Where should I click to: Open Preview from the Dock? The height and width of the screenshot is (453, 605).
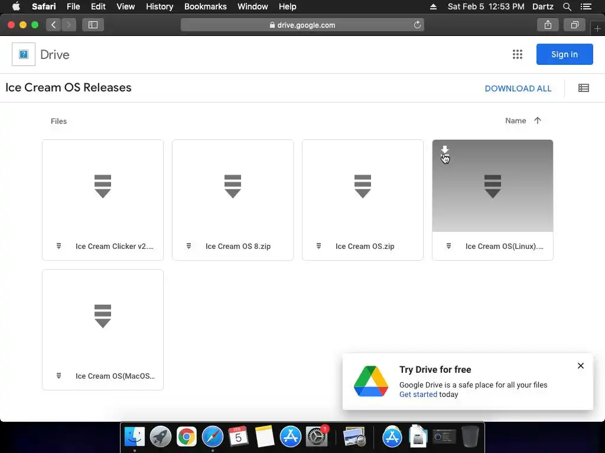click(354, 436)
